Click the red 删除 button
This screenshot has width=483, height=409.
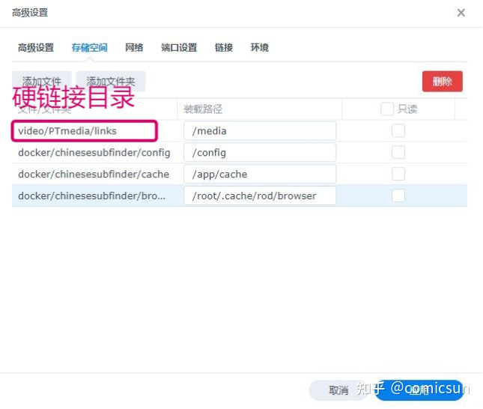click(442, 82)
